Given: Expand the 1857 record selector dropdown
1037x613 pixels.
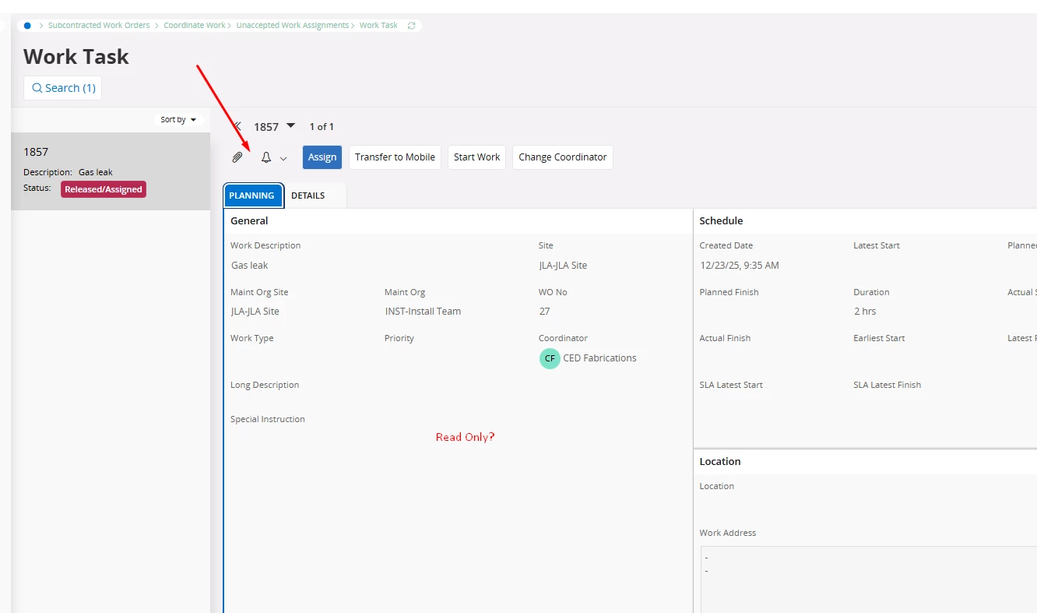Looking at the screenshot, I should pyautogui.click(x=291, y=125).
